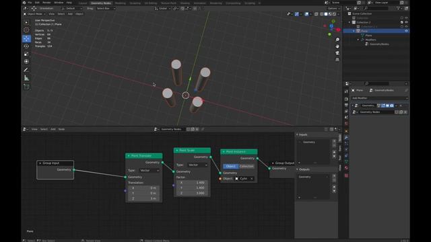Viewport: 431px width, 242px height.
Task: Open node editor Add menu
Action: 53,129
